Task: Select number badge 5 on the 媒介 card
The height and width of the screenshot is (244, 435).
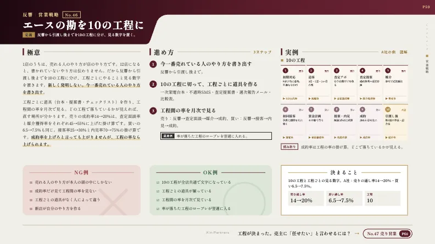Action: (x=388, y=71)
